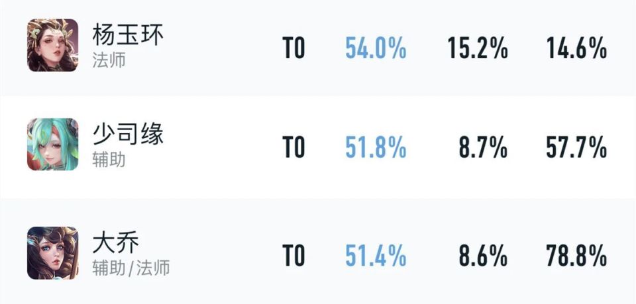
Task: Click 辅助 role label under 少司缘
Action: point(109,160)
